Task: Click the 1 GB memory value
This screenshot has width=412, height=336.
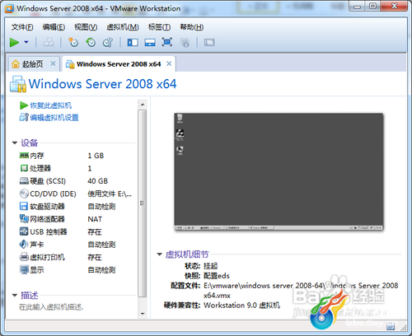Action: point(96,156)
